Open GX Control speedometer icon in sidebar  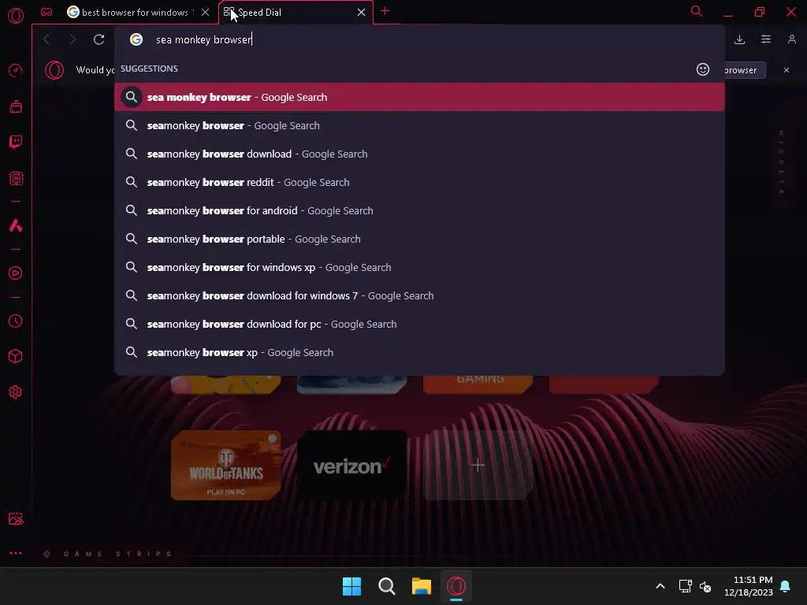pyautogui.click(x=16, y=70)
